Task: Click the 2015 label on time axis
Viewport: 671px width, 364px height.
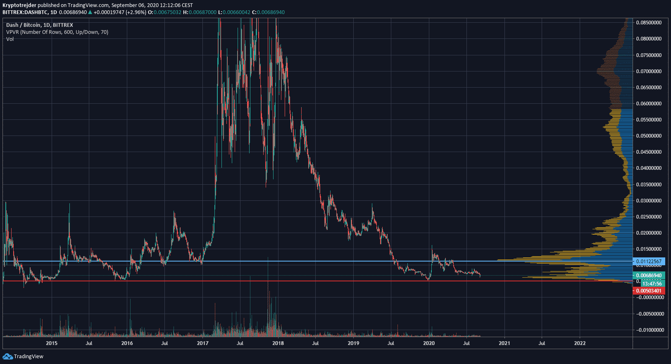Action: 52,343
